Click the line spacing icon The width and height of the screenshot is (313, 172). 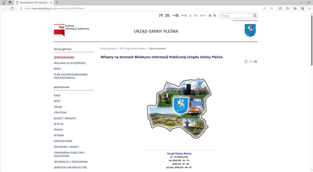167,16
